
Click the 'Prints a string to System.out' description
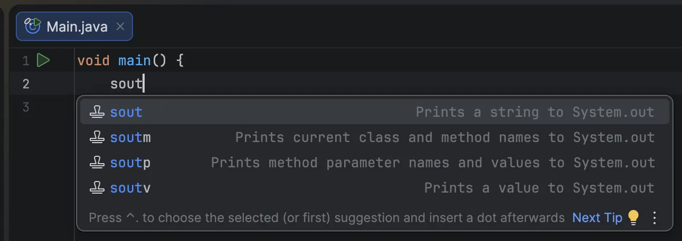(534, 112)
